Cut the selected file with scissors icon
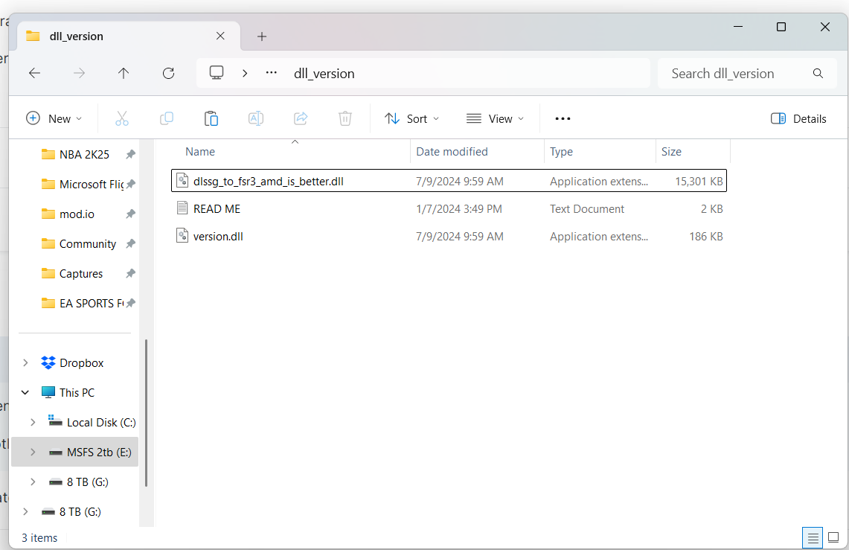This screenshot has height=550, width=849. tap(122, 118)
